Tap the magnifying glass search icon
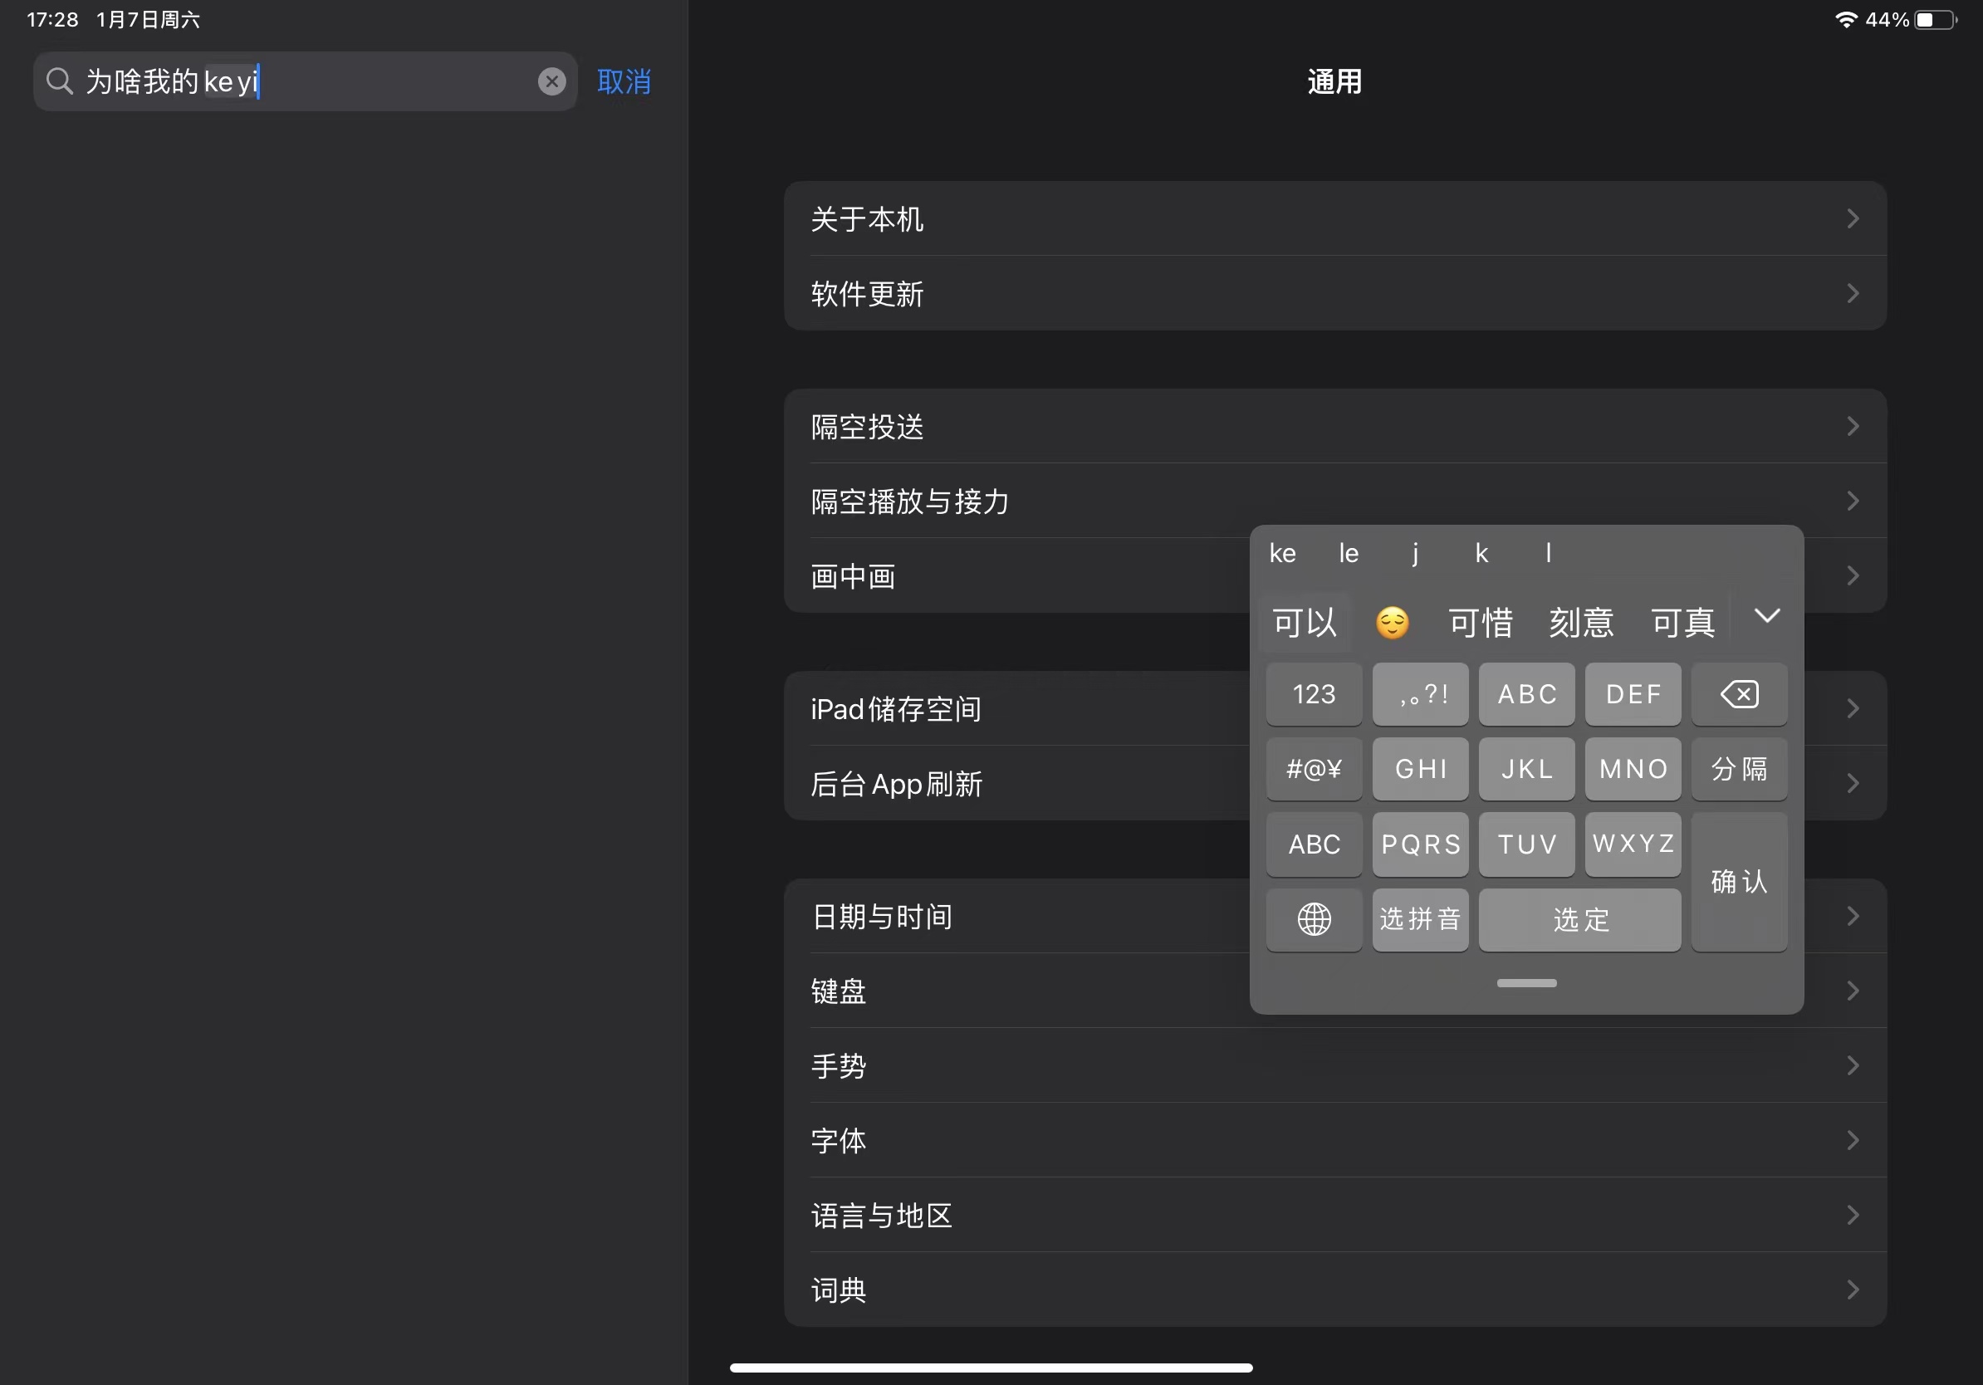This screenshot has height=1385, width=1983. [59, 82]
